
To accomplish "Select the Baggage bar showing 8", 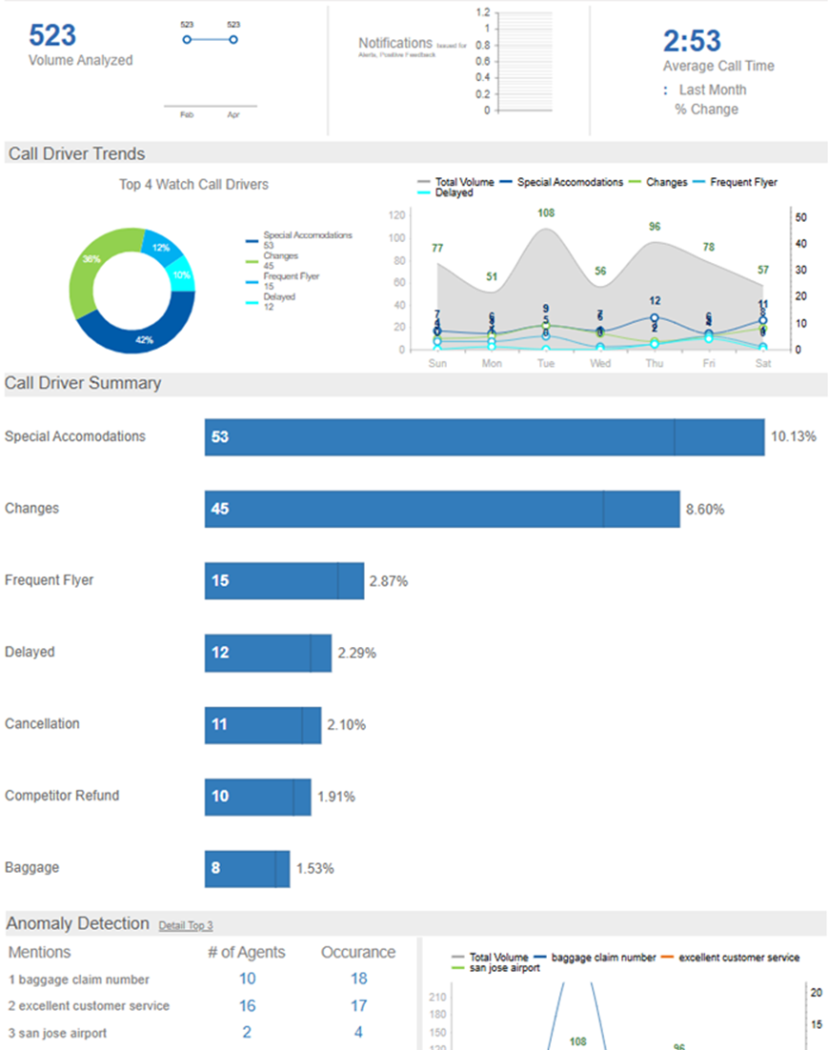I will tap(247, 868).
